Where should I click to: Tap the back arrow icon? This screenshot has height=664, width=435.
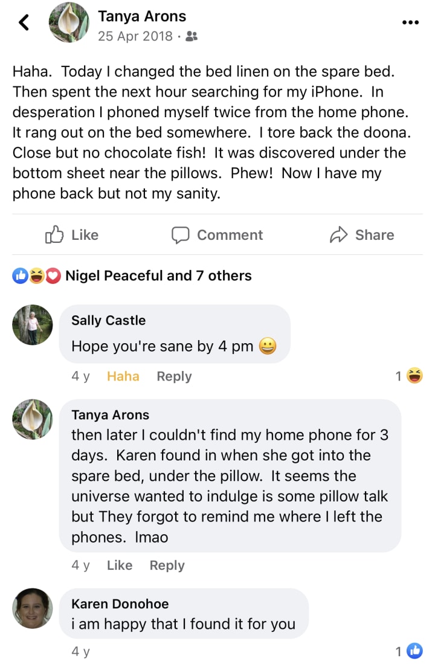[x=24, y=23]
